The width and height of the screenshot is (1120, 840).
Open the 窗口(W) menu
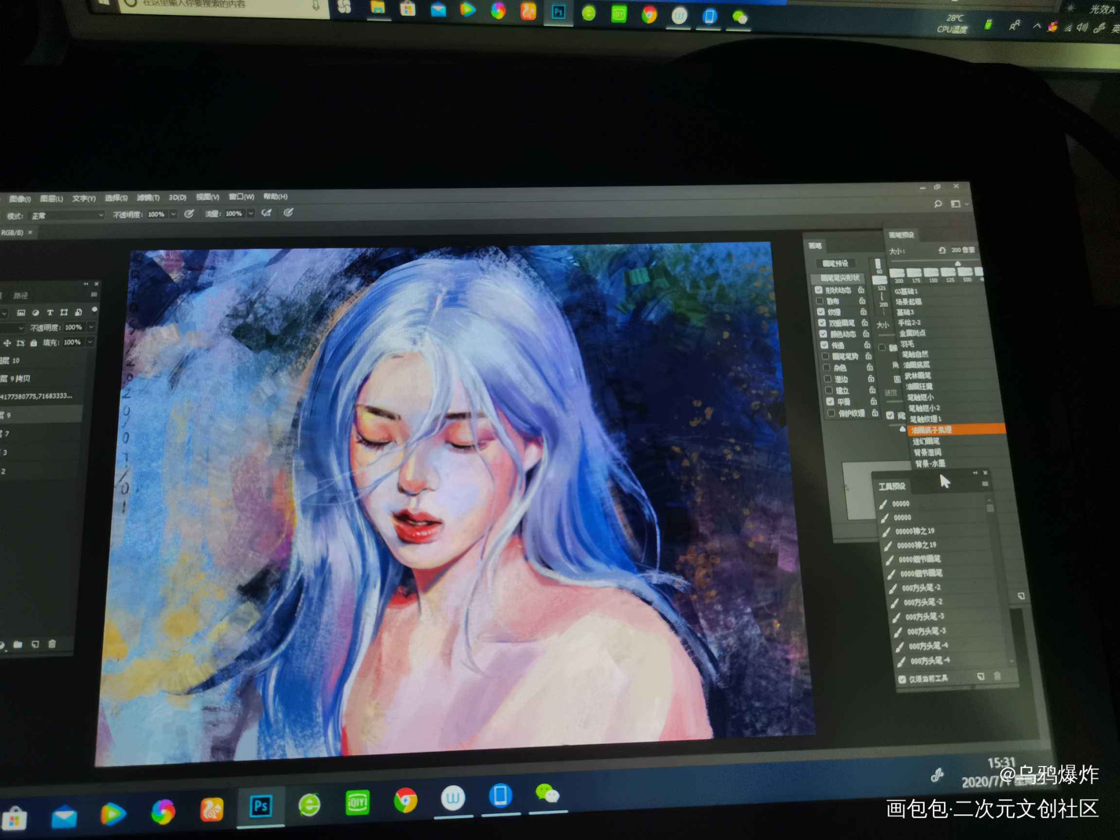(x=241, y=197)
